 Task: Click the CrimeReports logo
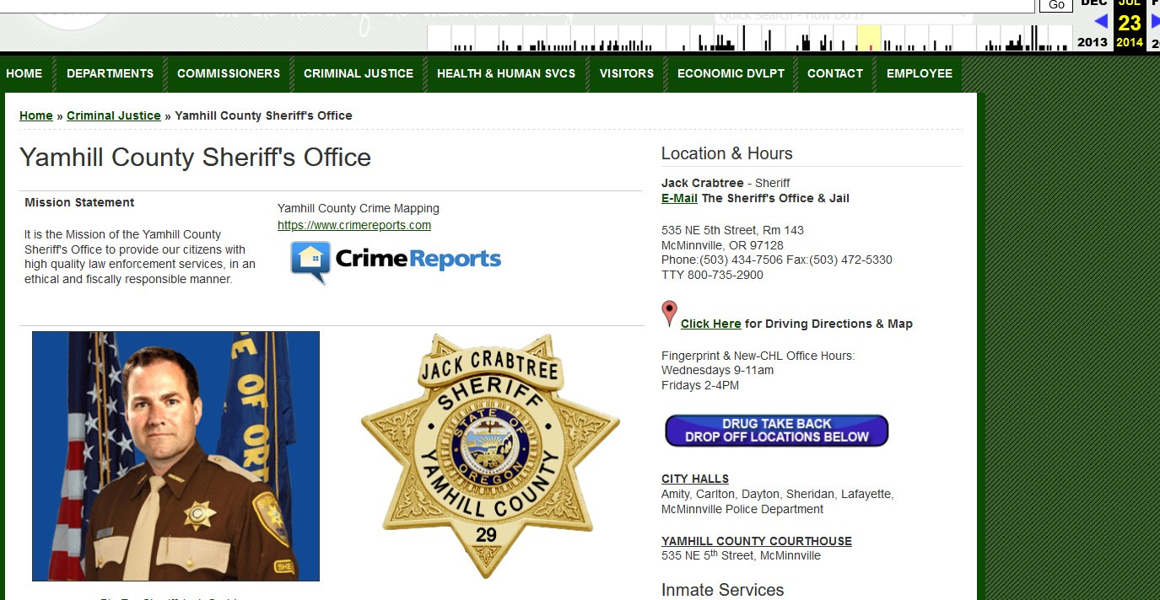point(396,261)
